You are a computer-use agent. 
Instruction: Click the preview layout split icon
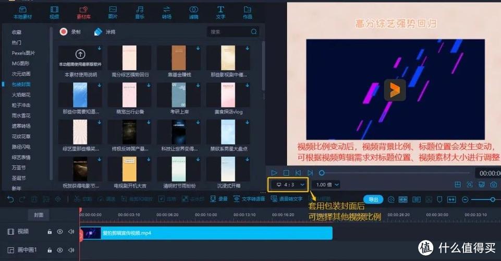point(458,185)
